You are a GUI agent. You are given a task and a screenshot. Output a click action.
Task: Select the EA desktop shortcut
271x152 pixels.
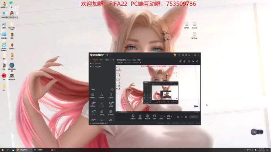[4, 77]
